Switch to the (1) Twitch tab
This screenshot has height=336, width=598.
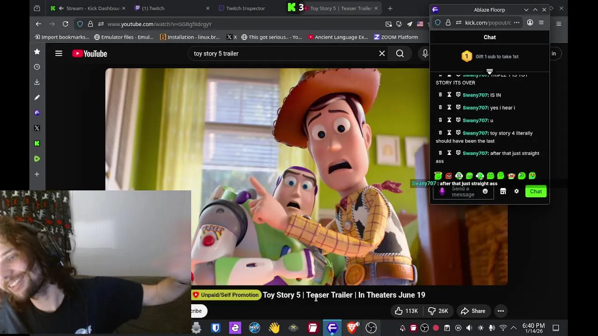click(x=171, y=8)
